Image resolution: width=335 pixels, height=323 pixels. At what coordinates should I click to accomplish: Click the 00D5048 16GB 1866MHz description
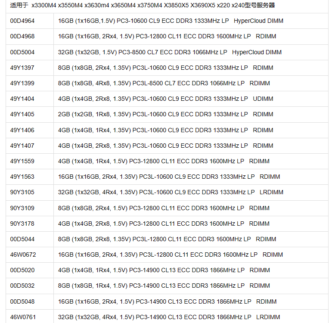pyautogui.click(x=167, y=301)
